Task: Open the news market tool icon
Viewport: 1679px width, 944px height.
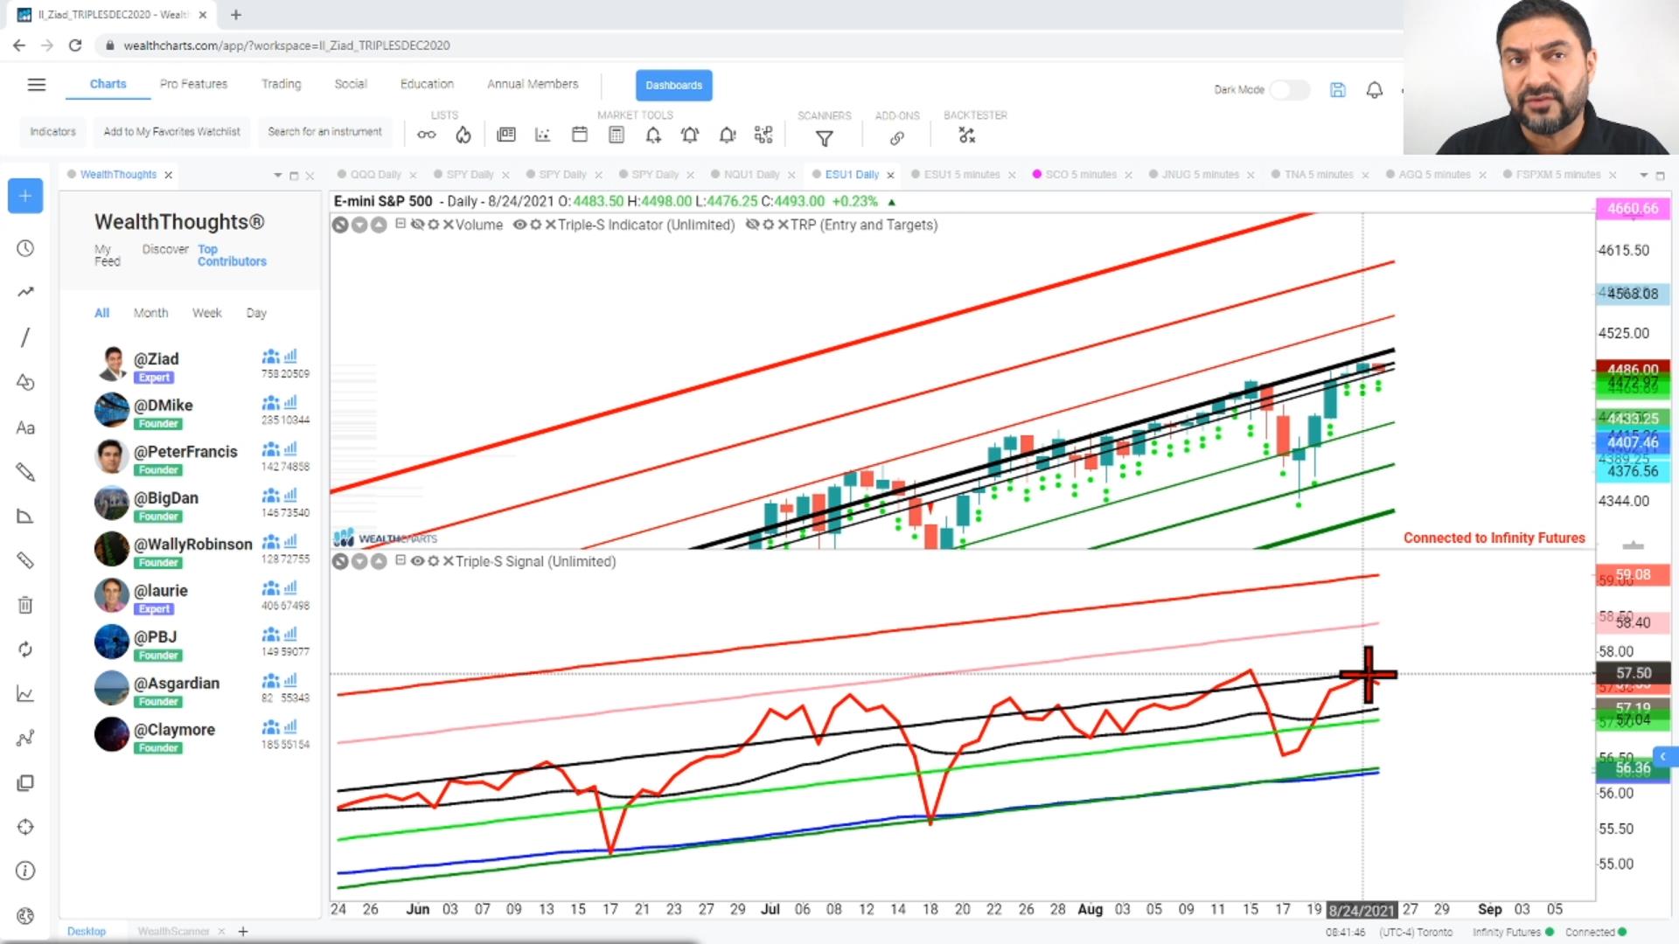Action: click(x=505, y=135)
